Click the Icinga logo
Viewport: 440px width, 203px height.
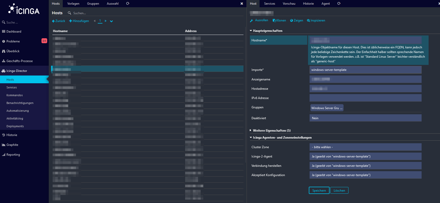tap(24, 9)
